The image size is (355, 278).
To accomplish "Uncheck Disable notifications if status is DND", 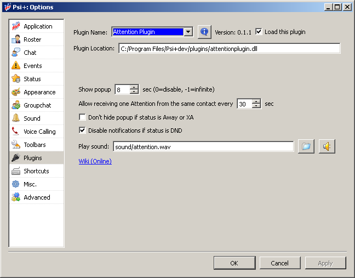I will coord(83,131).
